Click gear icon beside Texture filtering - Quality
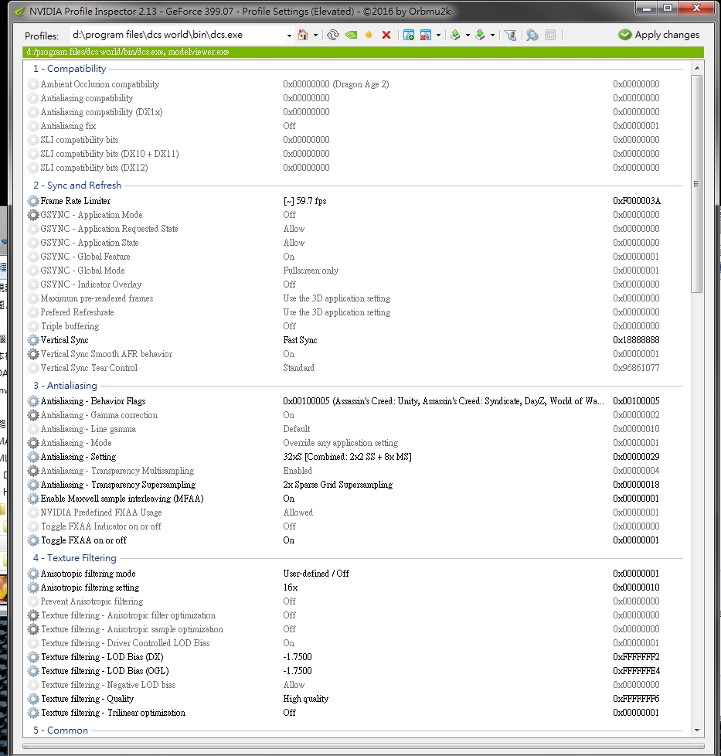 click(32, 699)
